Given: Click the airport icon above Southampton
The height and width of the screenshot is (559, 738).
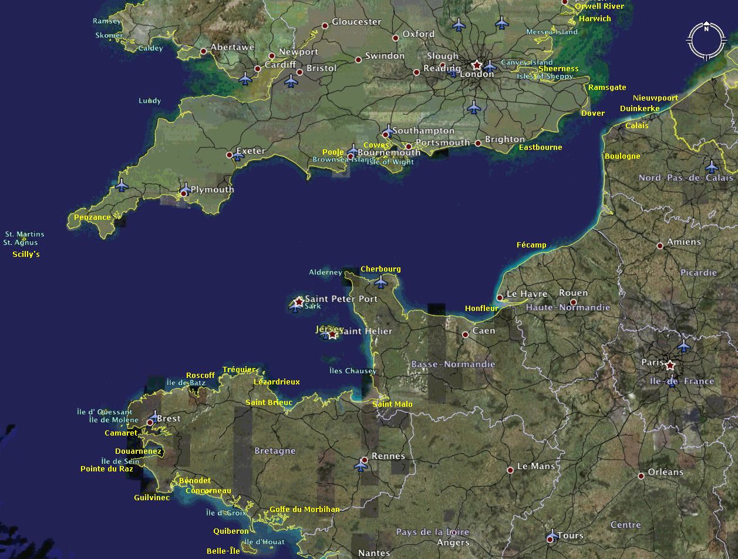Looking at the screenshot, I should coord(388,130).
